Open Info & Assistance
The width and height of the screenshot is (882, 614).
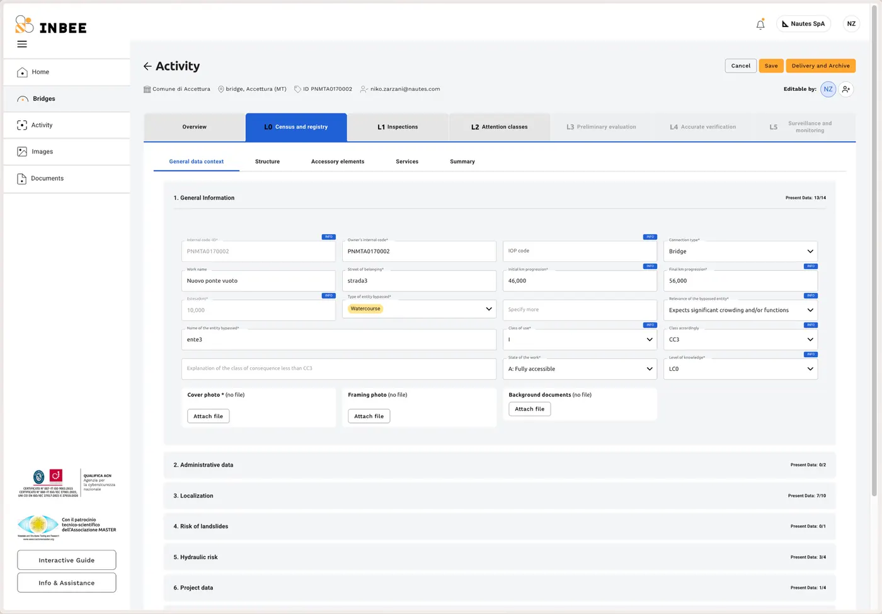click(x=67, y=583)
